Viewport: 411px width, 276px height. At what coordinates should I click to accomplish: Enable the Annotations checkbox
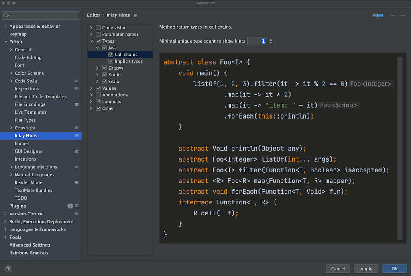pyautogui.click(x=98, y=95)
